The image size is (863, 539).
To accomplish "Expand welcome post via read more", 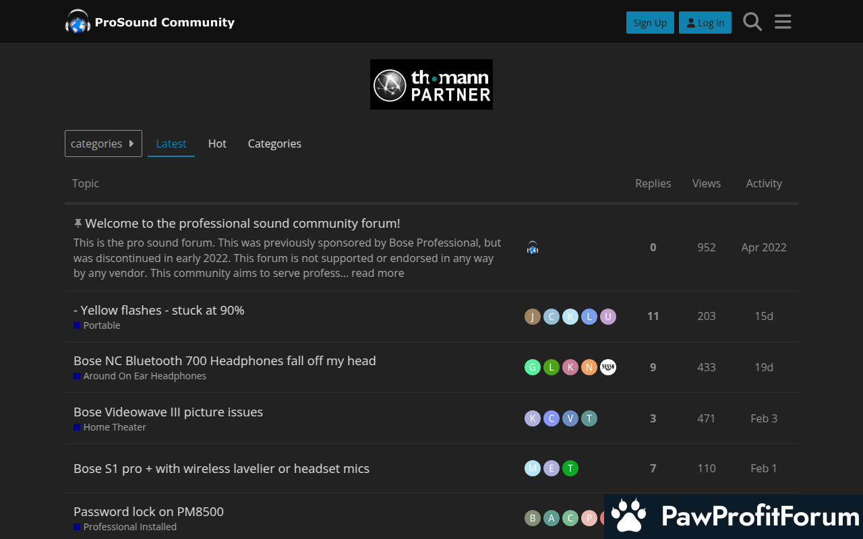I will pyautogui.click(x=378, y=273).
